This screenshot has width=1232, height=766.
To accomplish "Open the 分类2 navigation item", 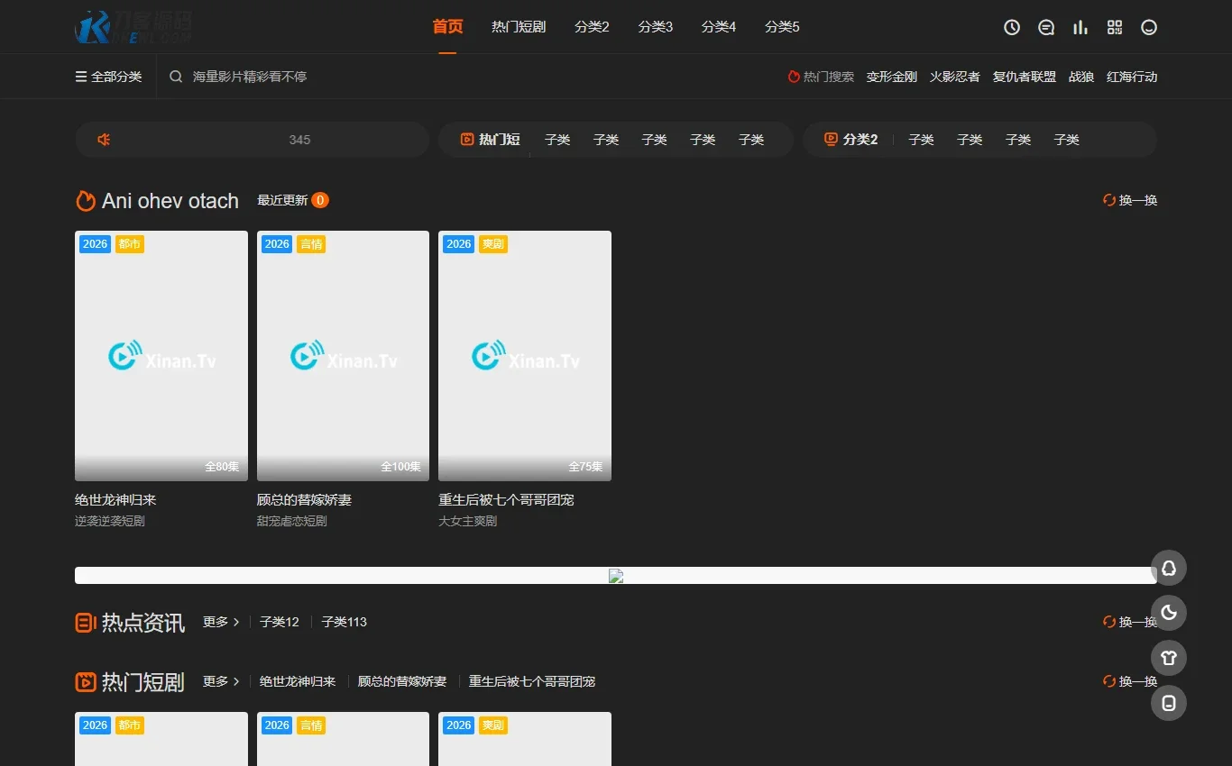I will tap(592, 27).
